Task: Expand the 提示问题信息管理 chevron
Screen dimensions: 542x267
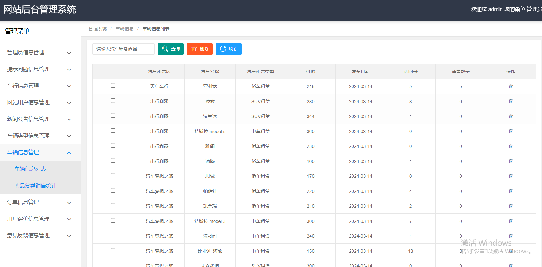Action: pos(69,70)
